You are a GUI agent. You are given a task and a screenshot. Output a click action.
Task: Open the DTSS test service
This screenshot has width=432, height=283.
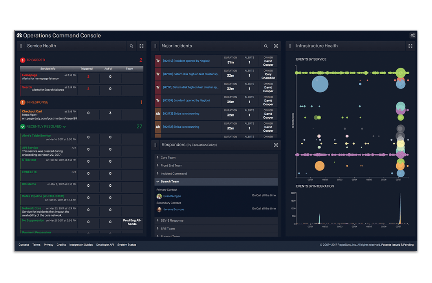point(29,160)
